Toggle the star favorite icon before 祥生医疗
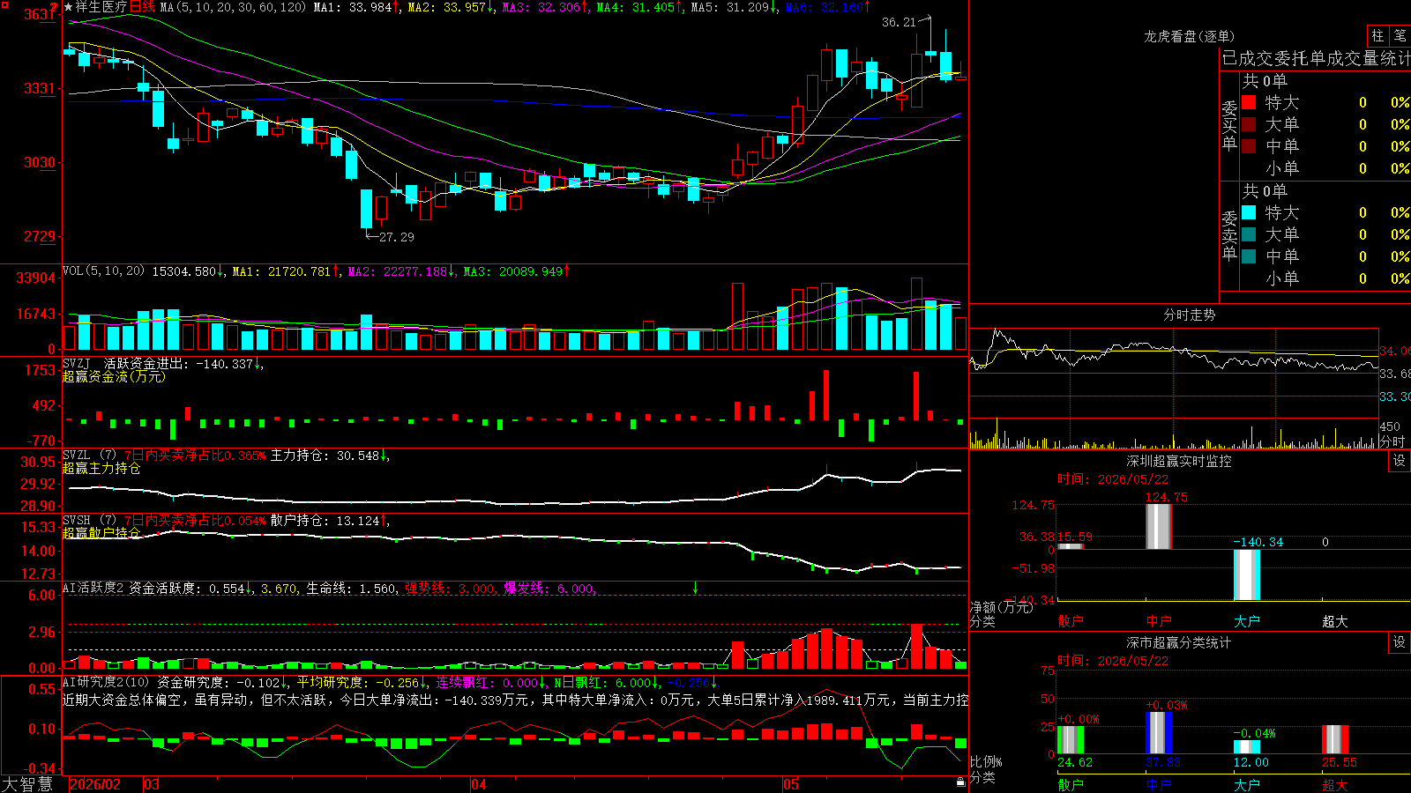1411x793 pixels. [69, 7]
